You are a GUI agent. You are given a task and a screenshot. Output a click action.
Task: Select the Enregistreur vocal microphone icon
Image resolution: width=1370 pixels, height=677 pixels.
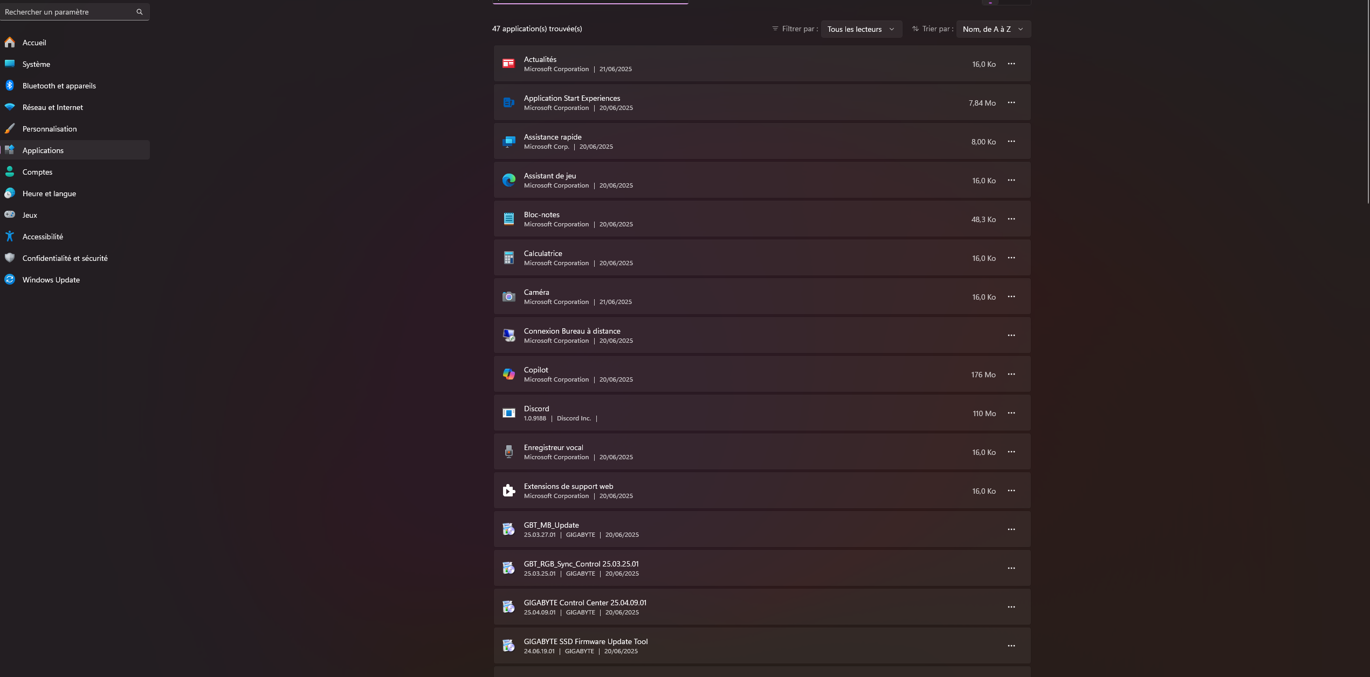[x=508, y=452]
